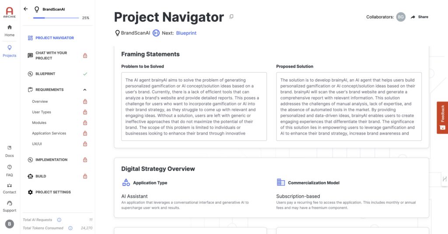448x234 pixels.
Task: Click the back arrow beside BrandScanAI
Action: pos(26,9)
